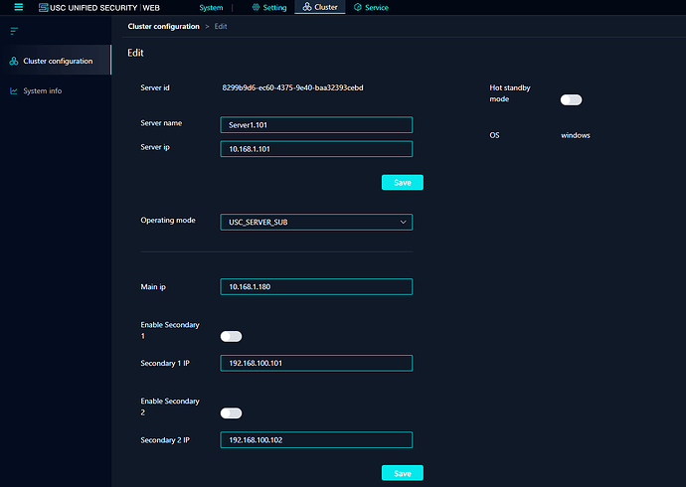Focus the Secondary 2 IP field
This screenshot has height=487, width=686.
click(x=316, y=439)
